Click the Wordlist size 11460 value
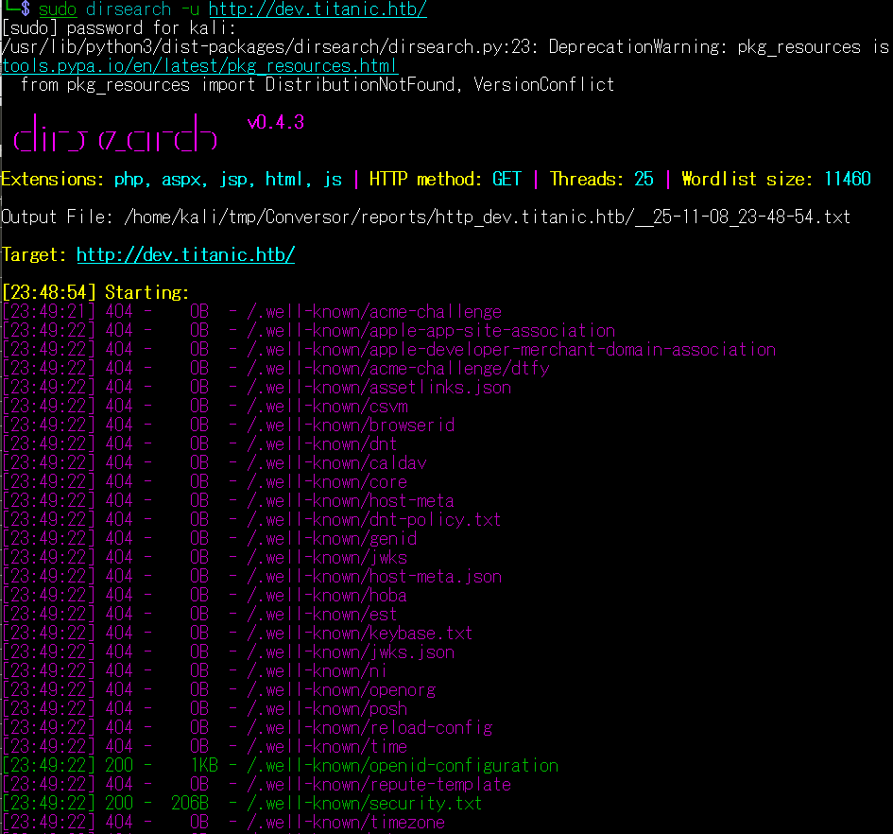This screenshot has height=834, width=893. click(847, 180)
